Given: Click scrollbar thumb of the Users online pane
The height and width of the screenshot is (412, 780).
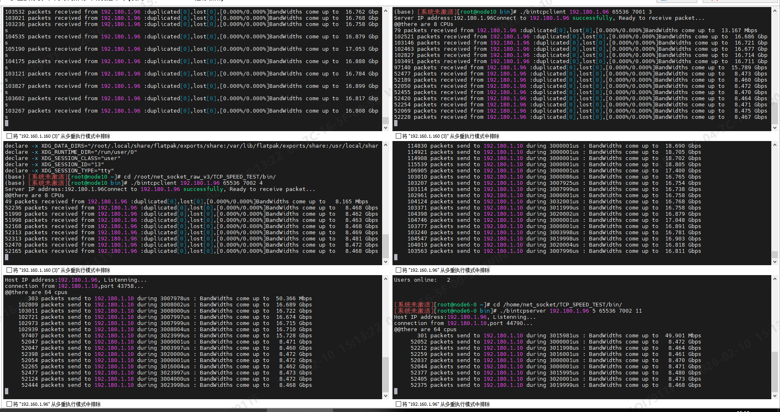Looking at the screenshot, I should [775, 372].
